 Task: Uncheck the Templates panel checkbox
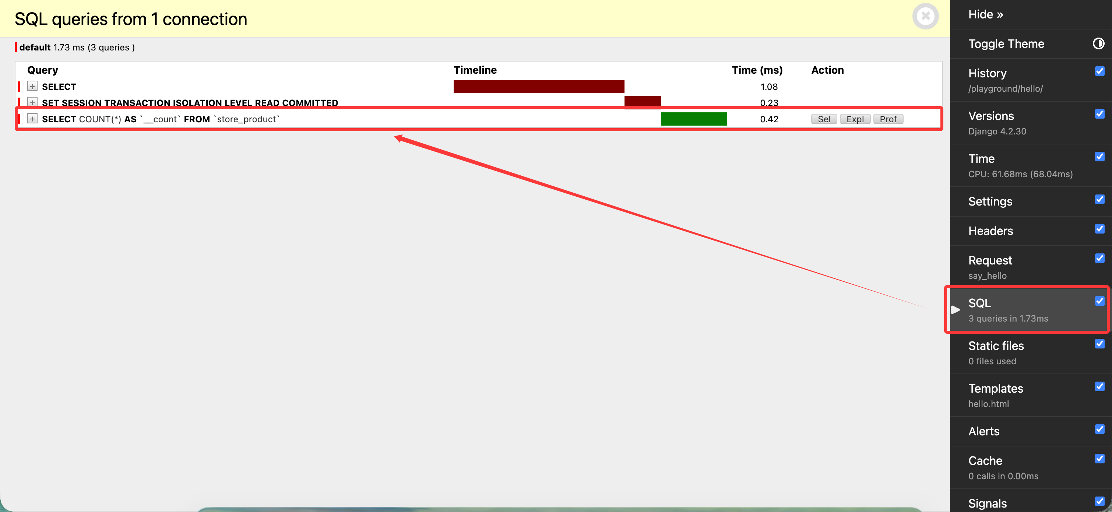coord(1099,386)
